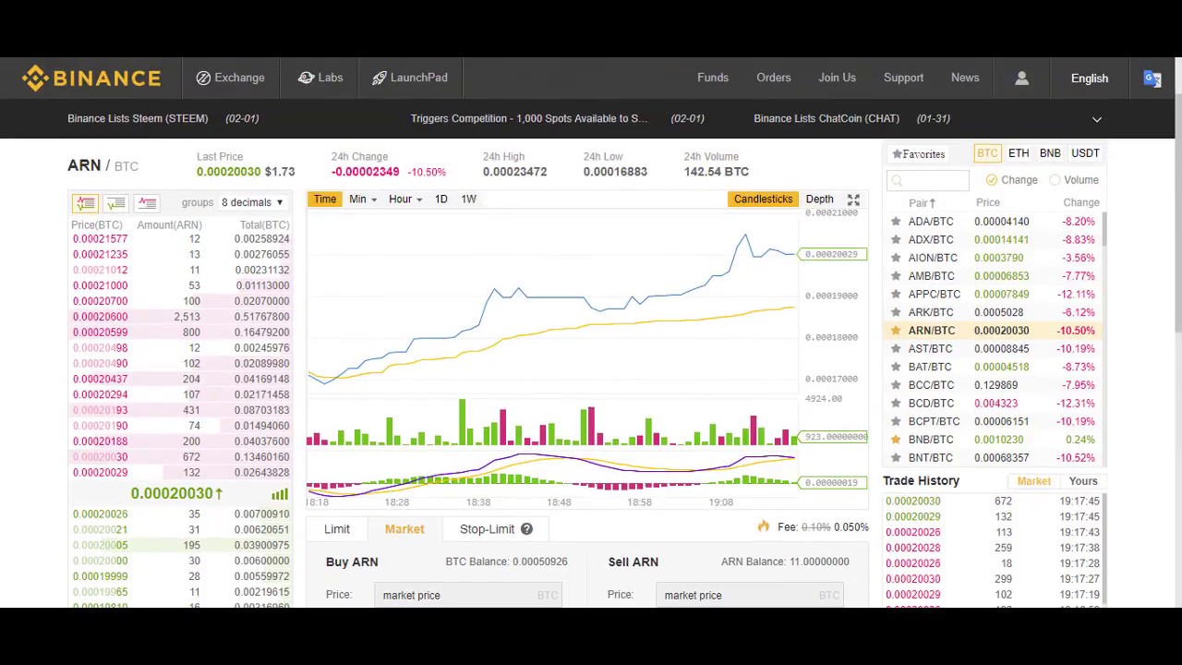Open the Support link
The image size is (1182, 665).
coord(903,78)
